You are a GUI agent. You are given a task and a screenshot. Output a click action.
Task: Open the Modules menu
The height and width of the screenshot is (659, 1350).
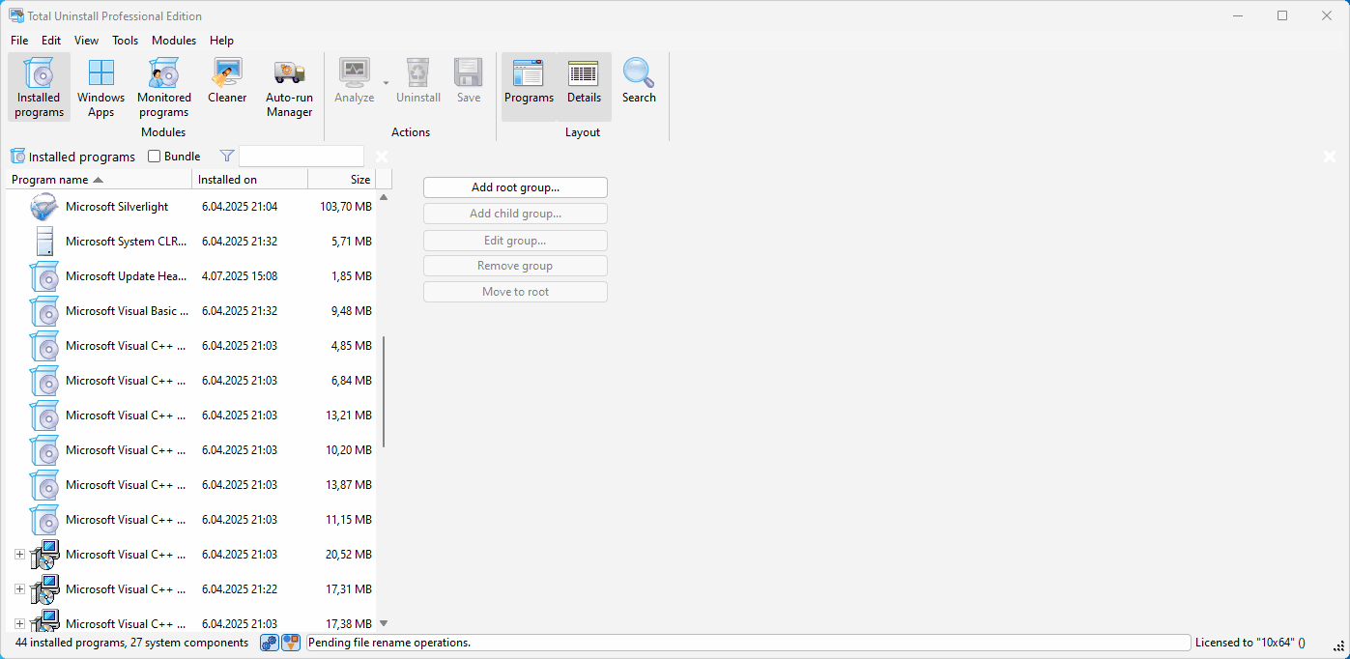[174, 41]
